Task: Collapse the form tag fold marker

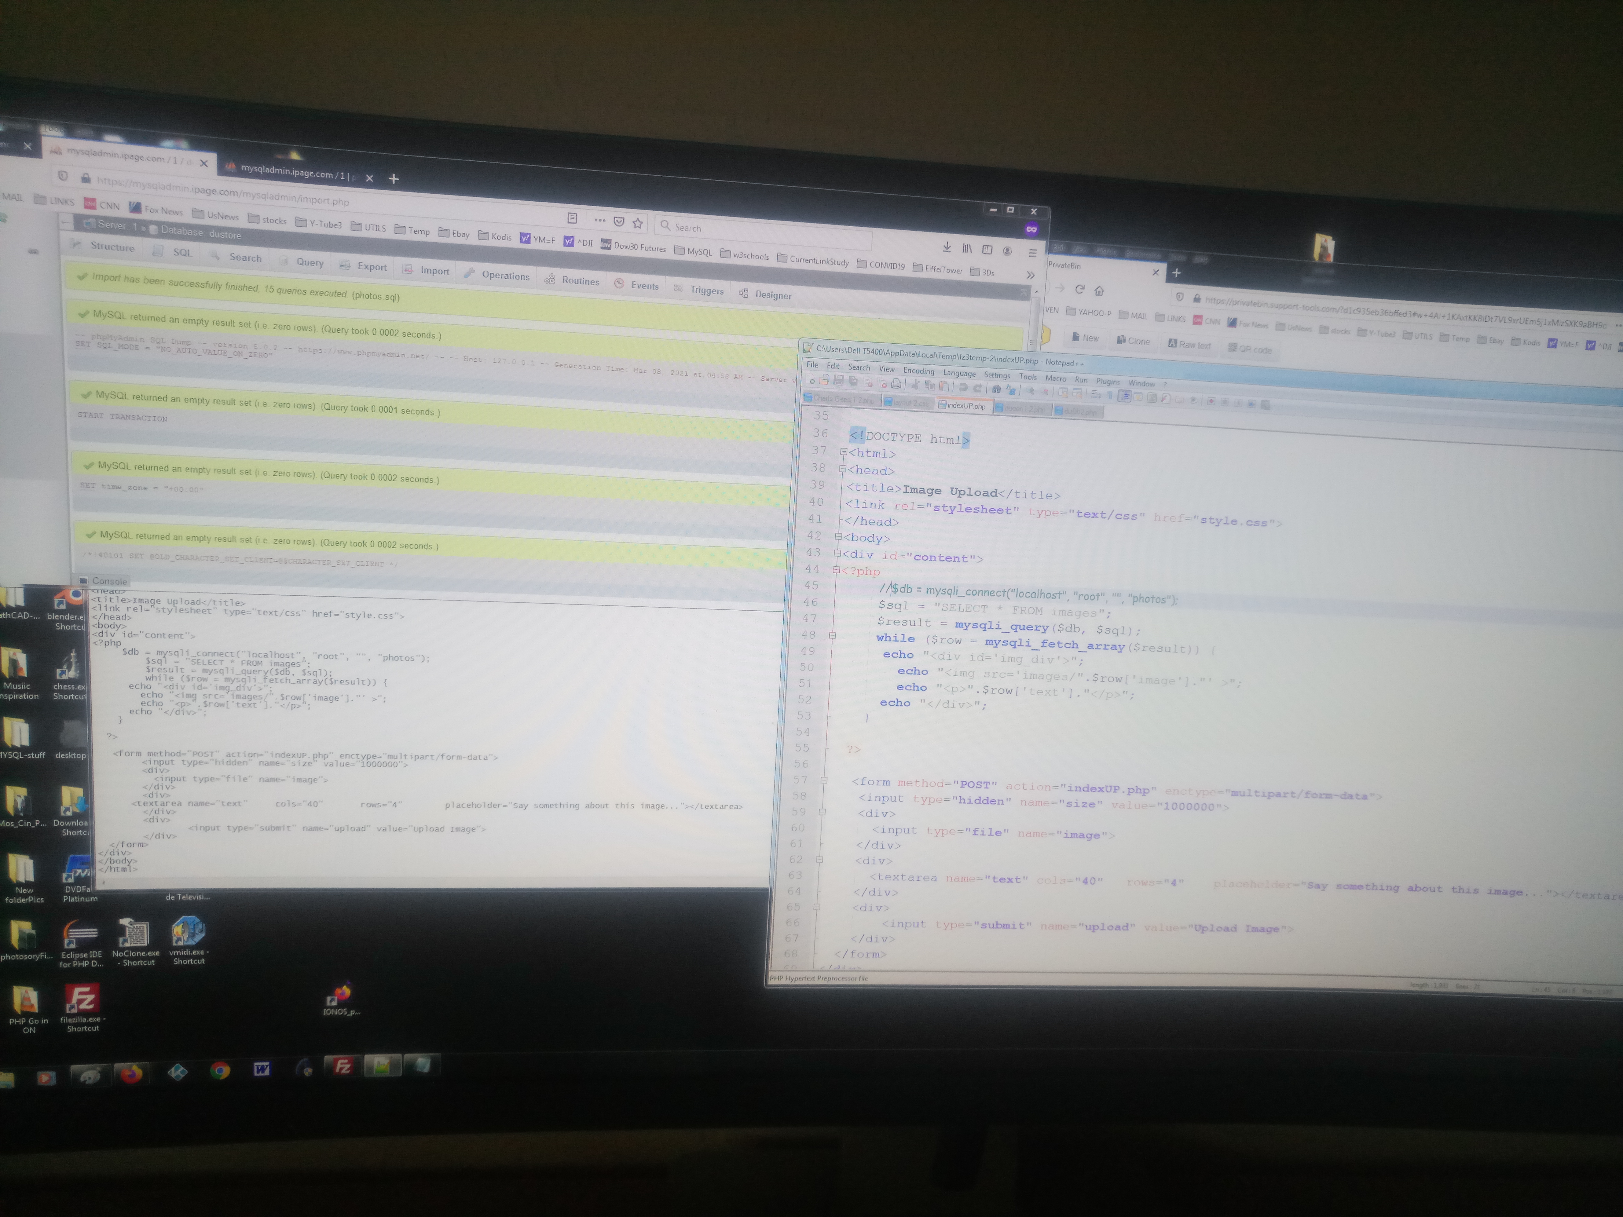Action: coord(824,780)
